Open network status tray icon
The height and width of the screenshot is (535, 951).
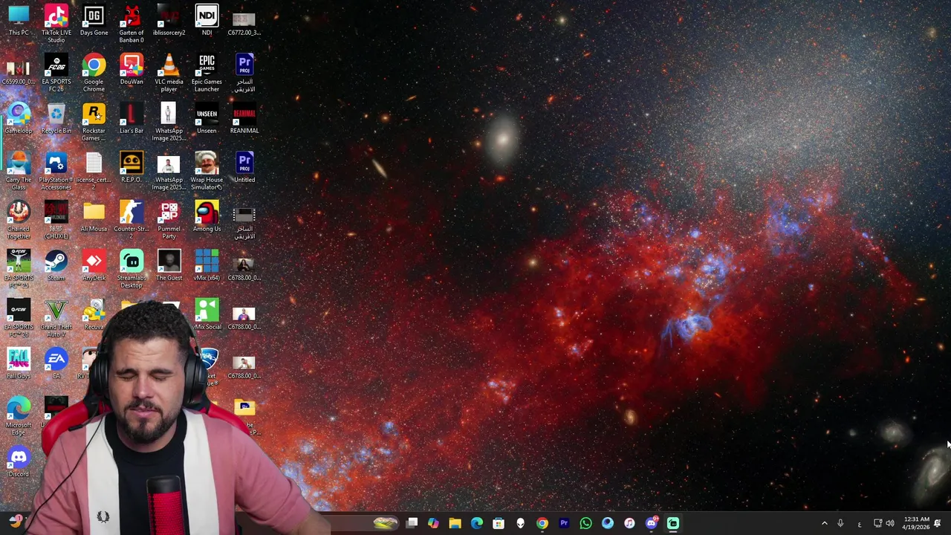877,524
